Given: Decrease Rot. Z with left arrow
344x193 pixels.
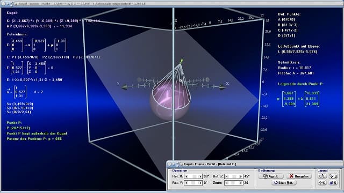Looking at the screenshot, I should (227, 176).
